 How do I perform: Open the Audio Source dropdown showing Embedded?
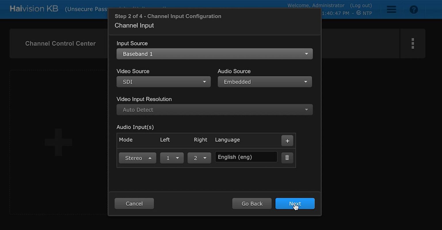pos(264,82)
